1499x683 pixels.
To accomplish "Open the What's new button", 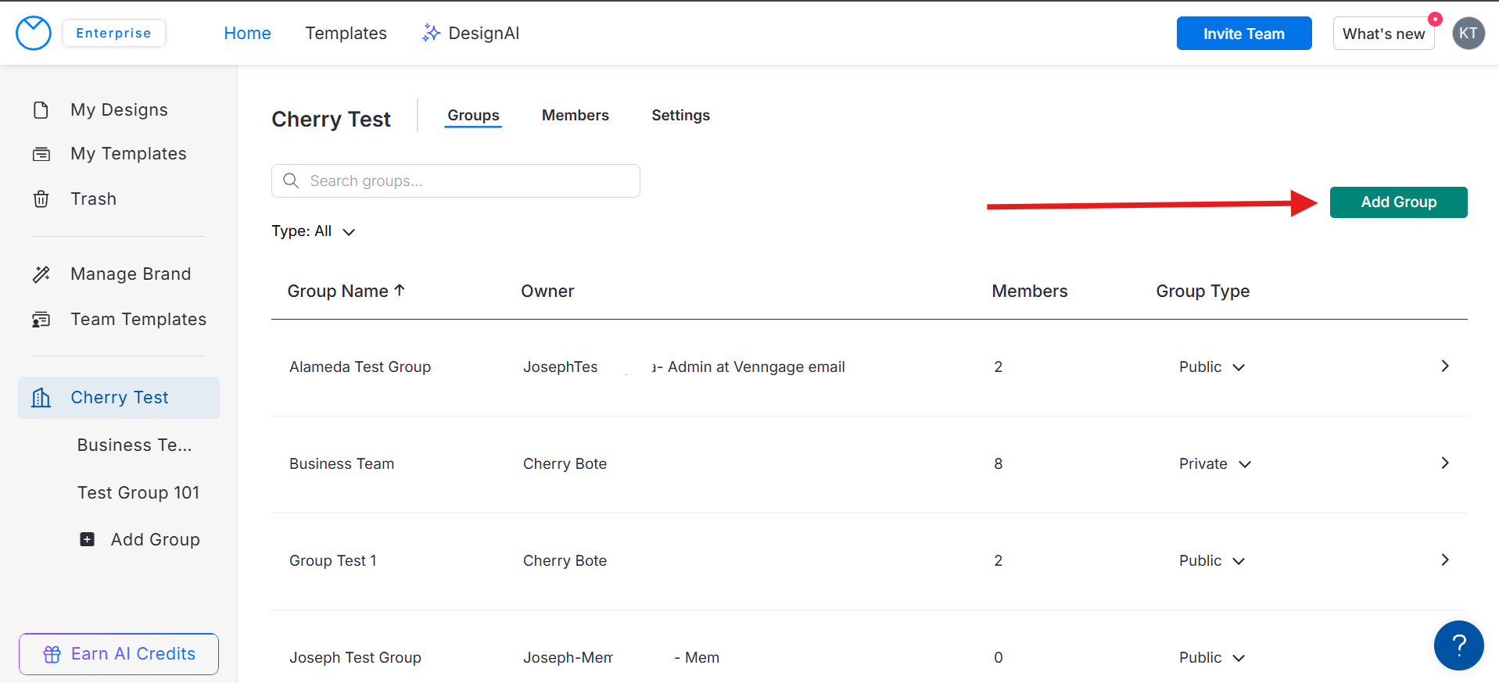I will point(1384,34).
